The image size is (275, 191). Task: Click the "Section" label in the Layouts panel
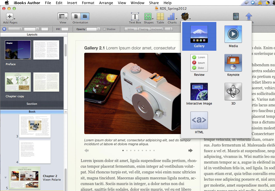pyautogui.click(x=32, y=104)
